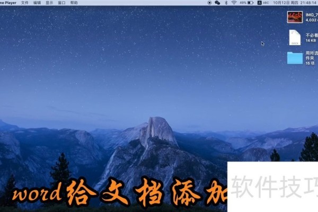
Task: Open the WeChat menu bar icon
Action: 217,3
